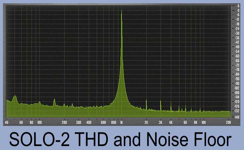Click the tip of the 1 kHz fundamental peak

click(122, 11)
